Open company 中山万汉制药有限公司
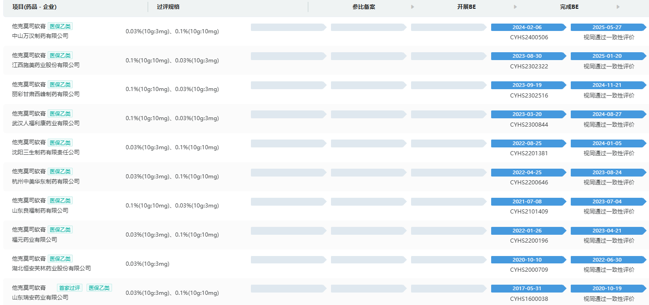Viewport: 649px width, 305px height. tap(40, 36)
